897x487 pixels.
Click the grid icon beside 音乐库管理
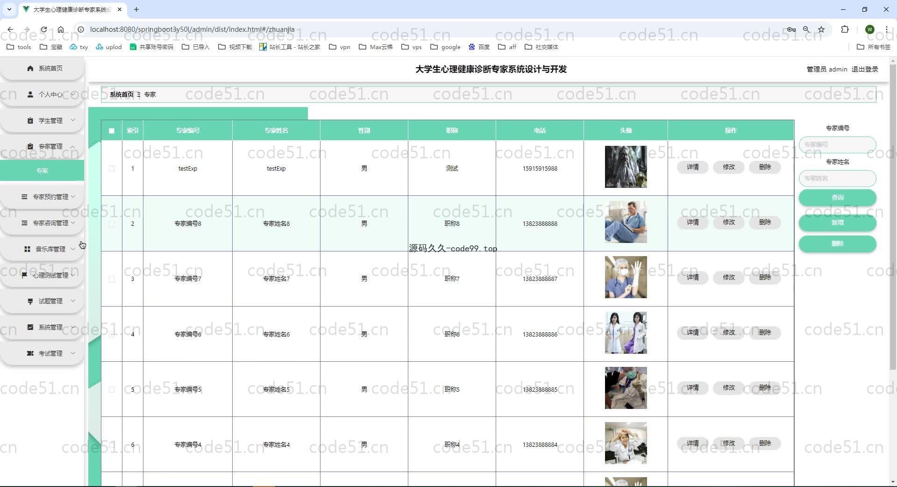(x=28, y=249)
